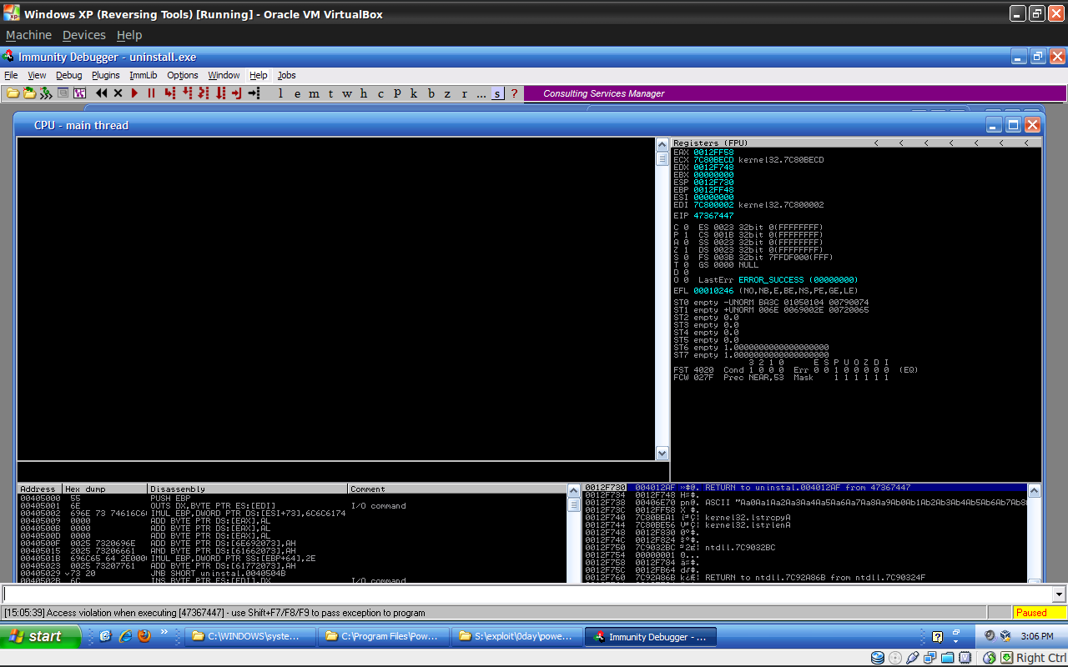Click the Comment column header
The width and height of the screenshot is (1068, 667).
point(456,489)
